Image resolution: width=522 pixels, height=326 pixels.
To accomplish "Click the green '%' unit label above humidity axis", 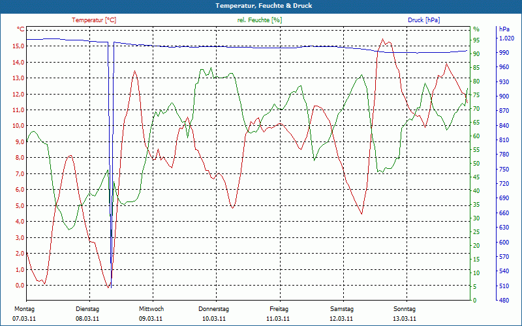I will pos(476,29).
